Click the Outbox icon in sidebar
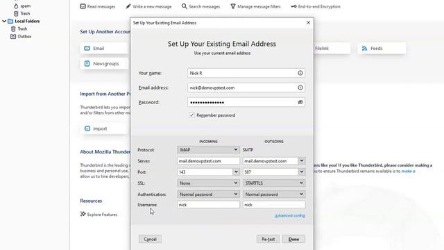The image size is (444, 250). pos(13,37)
